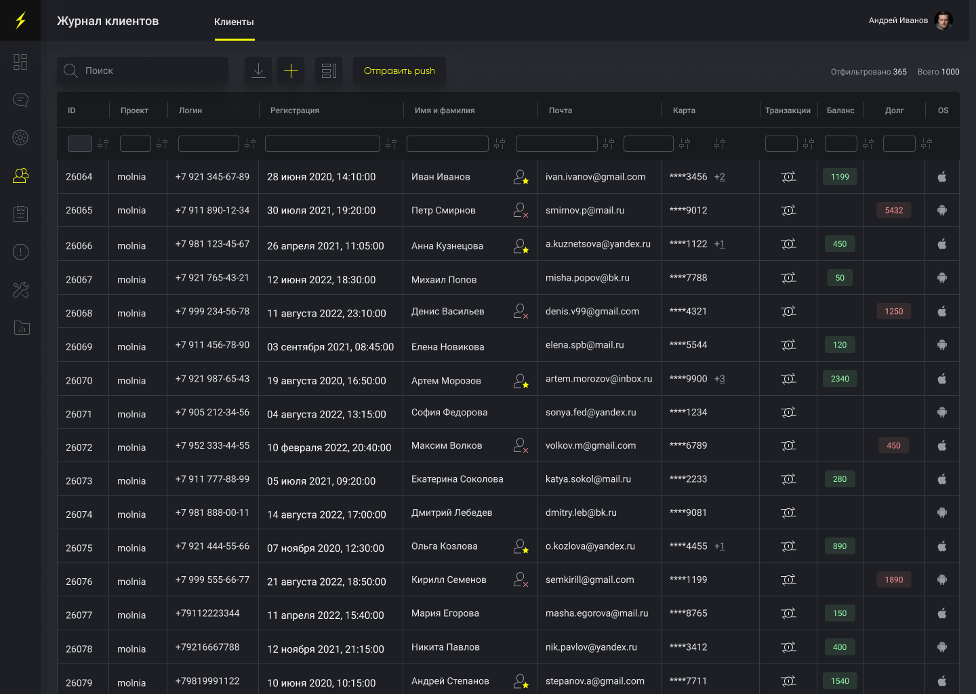Open filter options for the ID column
Screen dimensions: 976x694
[x=103, y=144]
